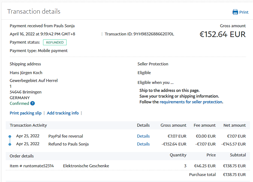View Details for Refund to Pauls Sonja
Viewport: 253px width, 182px height.
point(143,144)
